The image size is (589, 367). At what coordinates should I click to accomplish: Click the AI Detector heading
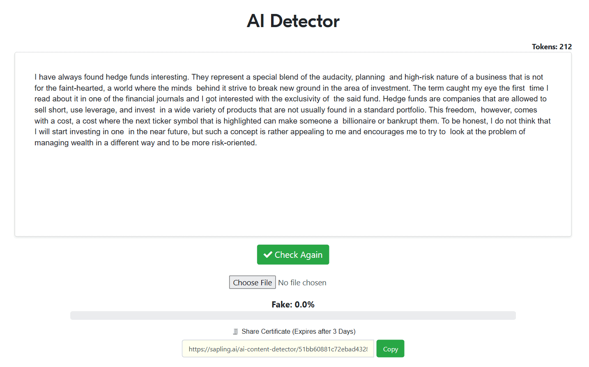click(x=293, y=21)
